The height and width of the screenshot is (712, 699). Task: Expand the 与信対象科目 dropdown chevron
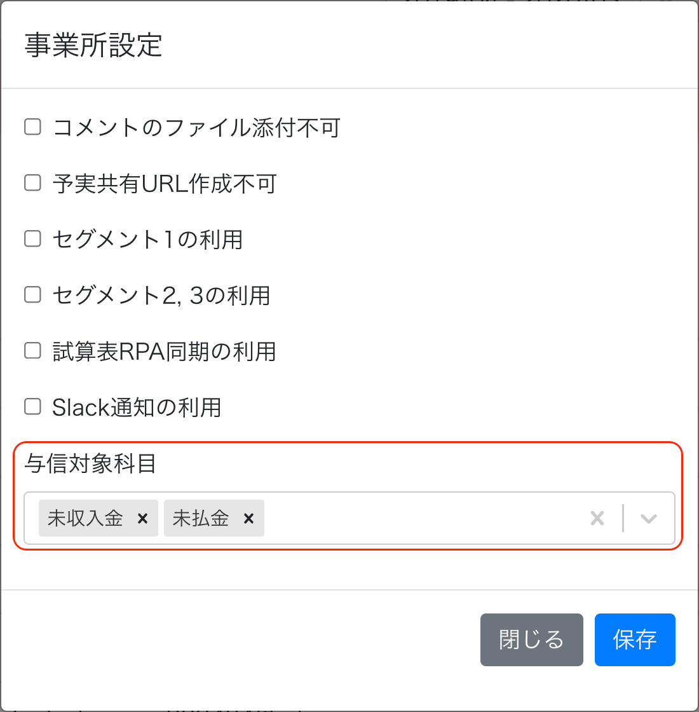[648, 518]
